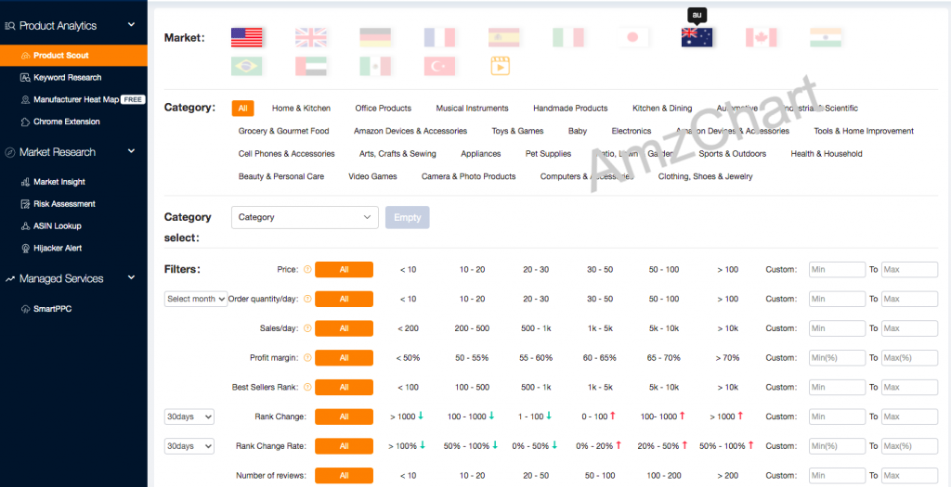The image size is (951, 487).
Task: Select Toys & Games category
Action: click(517, 131)
